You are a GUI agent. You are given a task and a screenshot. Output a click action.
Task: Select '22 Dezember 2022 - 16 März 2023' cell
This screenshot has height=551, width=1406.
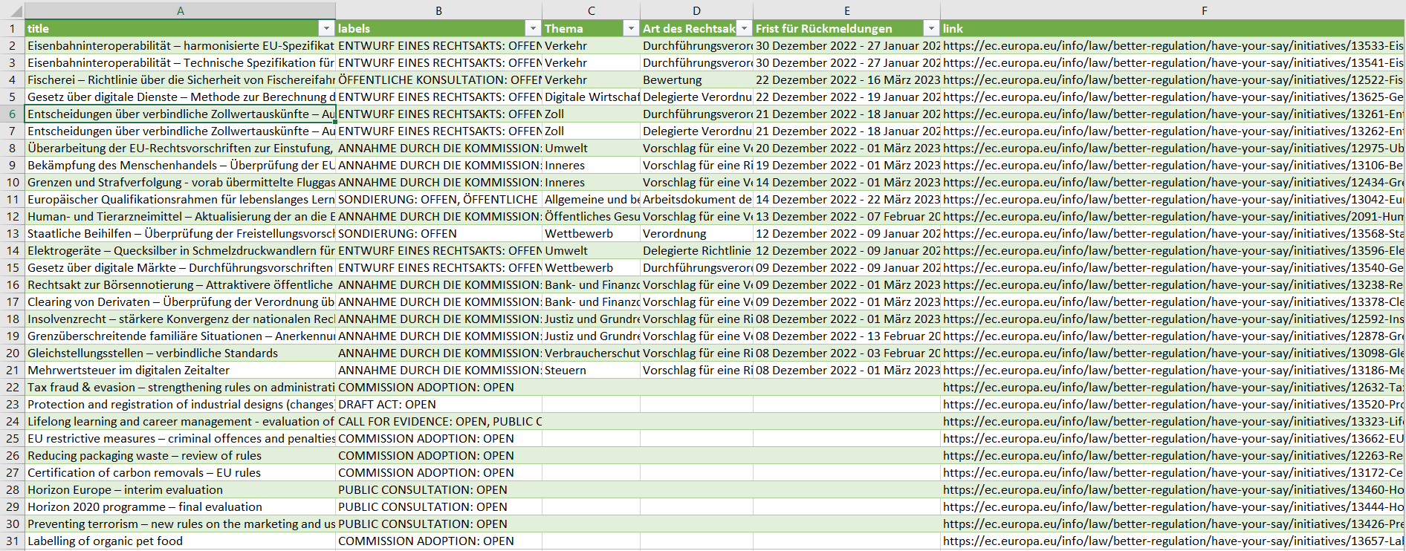[x=846, y=79]
